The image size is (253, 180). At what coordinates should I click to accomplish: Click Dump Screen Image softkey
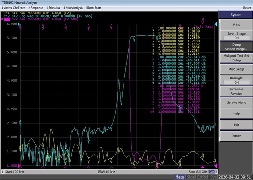tap(236, 47)
